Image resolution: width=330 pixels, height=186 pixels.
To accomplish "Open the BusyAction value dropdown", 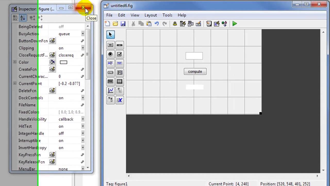I will click(83, 34).
